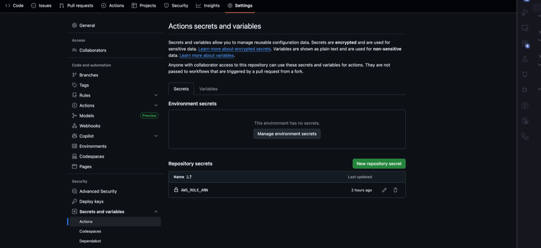This screenshot has width=541, height=248.
Task: Click the Last updated column header
Action: pos(360,177)
